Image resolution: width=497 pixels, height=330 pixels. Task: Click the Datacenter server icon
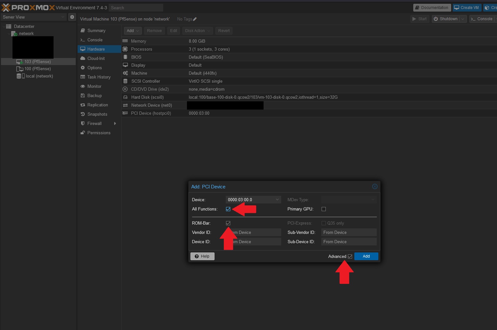point(9,26)
